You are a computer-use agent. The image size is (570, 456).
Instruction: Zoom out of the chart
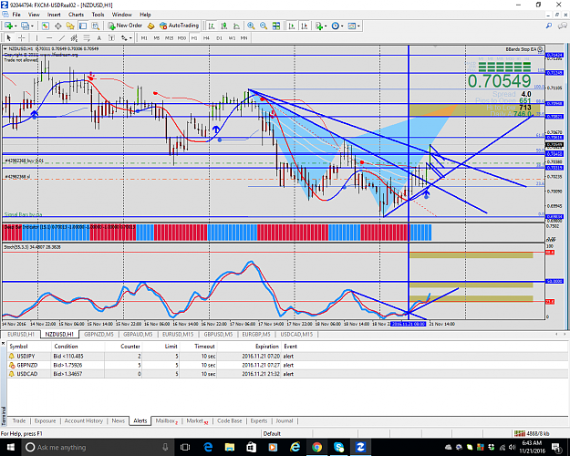click(264, 26)
